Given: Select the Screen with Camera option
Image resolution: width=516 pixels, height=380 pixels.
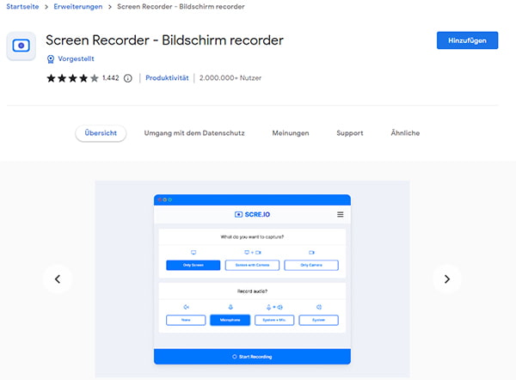Looking at the screenshot, I should 252,265.
